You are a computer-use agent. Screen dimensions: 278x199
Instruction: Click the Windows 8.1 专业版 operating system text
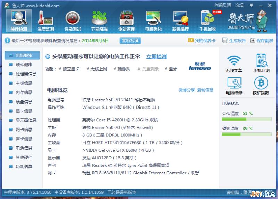click(x=121, y=108)
